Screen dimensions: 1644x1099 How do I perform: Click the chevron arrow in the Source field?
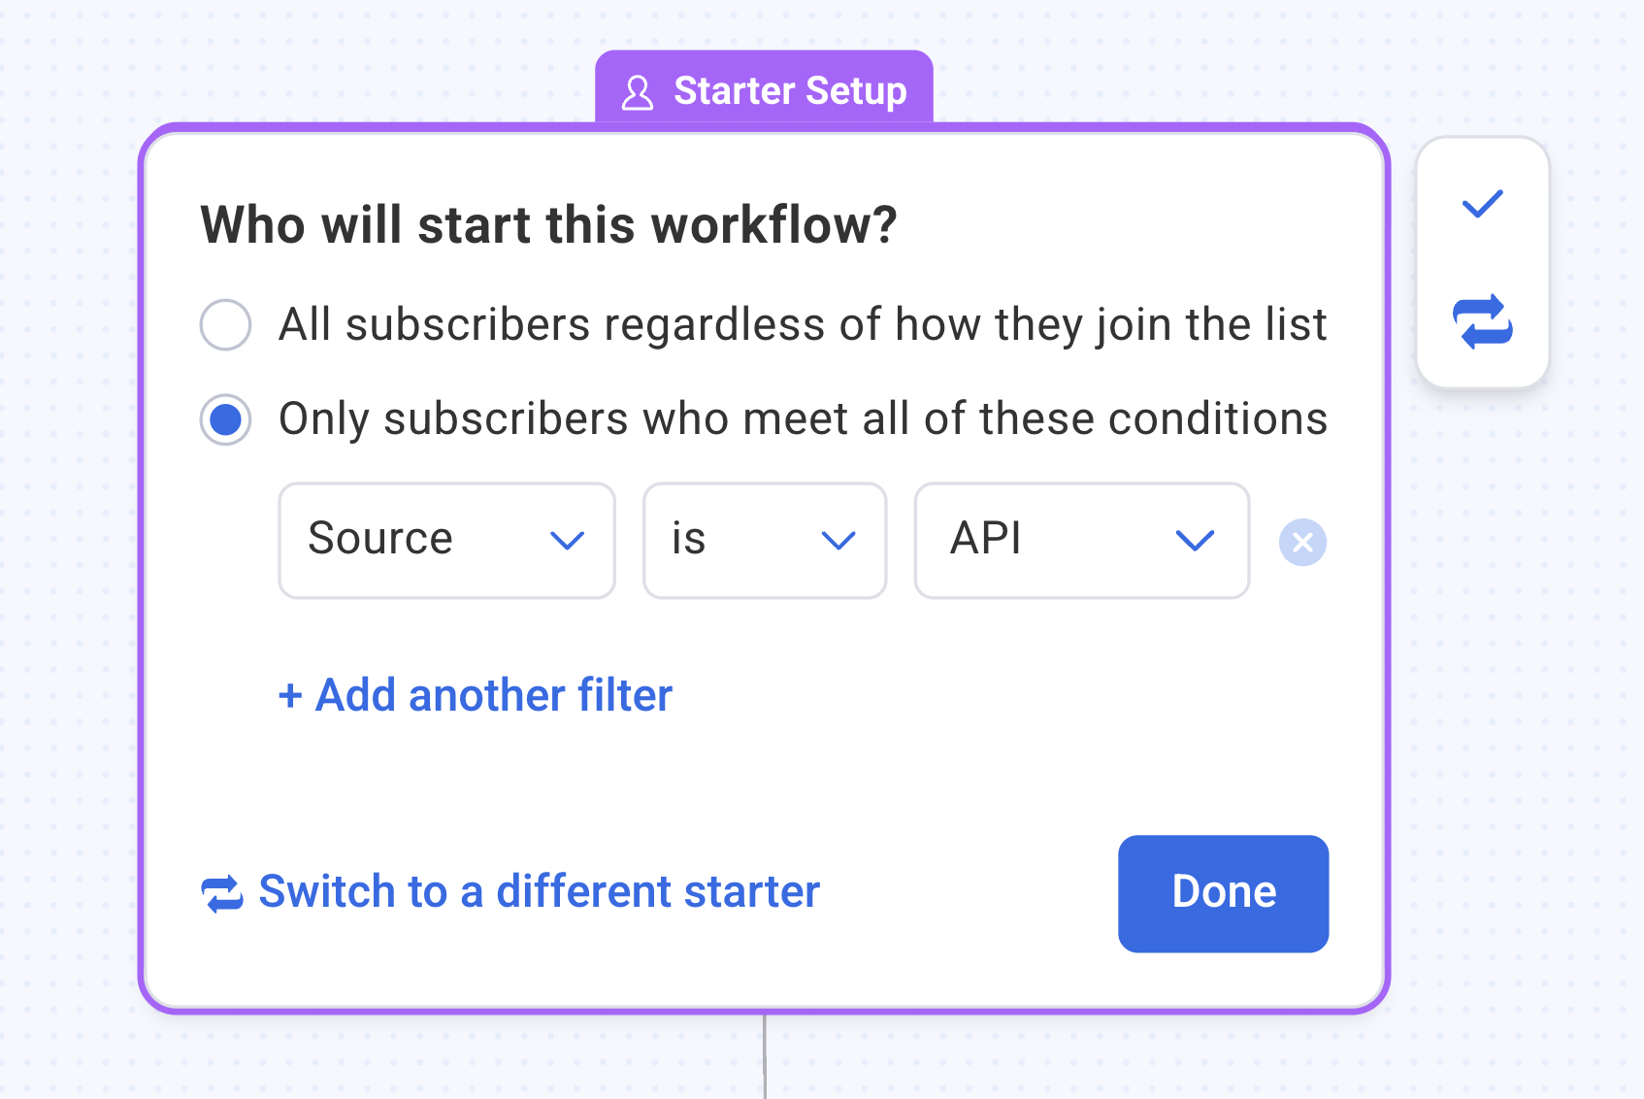pyautogui.click(x=567, y=541)
